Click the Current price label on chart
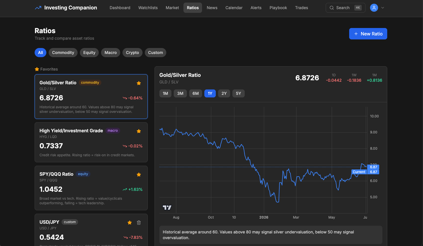This screenshot has height=246, width=423. pyautogui.click(x=359, y=172)
